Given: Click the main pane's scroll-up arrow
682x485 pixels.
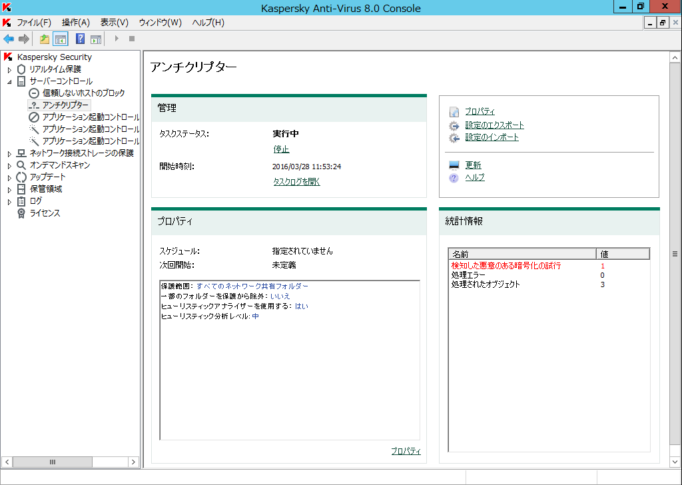Looking at the screenshot, I should click(x=675, y=57).
